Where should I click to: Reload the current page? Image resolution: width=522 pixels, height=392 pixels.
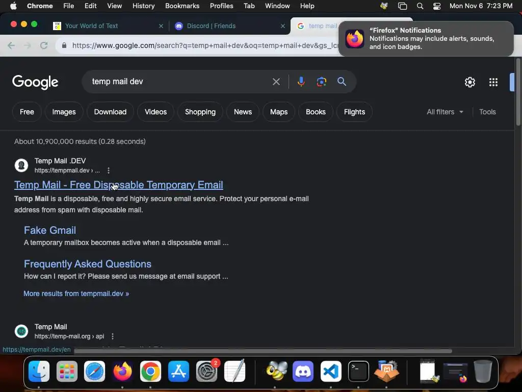tap(44, 45)
